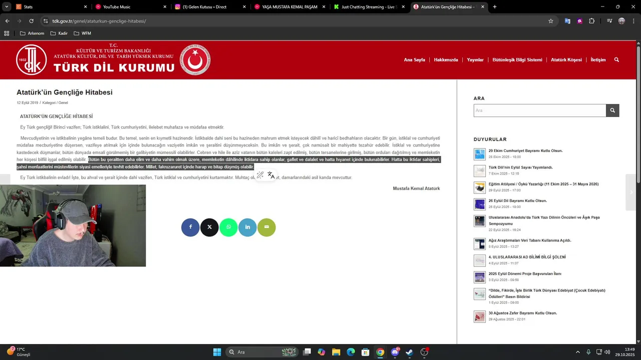Open the media control music icon

point(609,21)
